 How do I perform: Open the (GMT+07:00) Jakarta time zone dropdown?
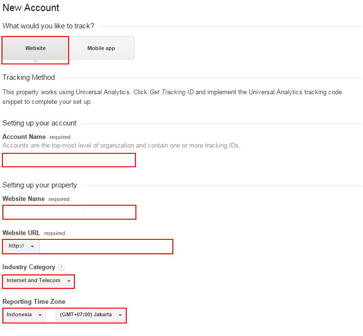pyautogui.click(x=91, y=315)
